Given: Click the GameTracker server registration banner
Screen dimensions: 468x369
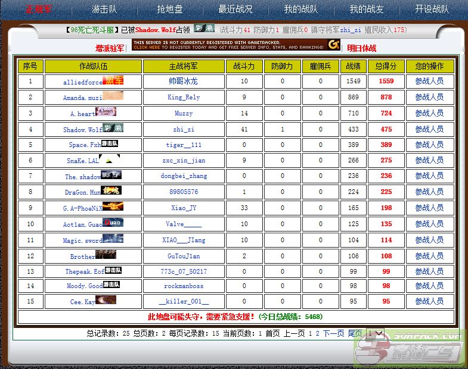Looking at the screenshot, I should [x=236, y=45].
